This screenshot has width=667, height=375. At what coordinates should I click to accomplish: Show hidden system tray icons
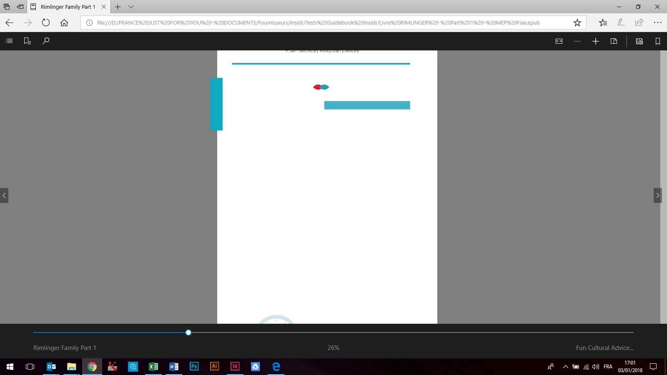[x=566, y=367]
